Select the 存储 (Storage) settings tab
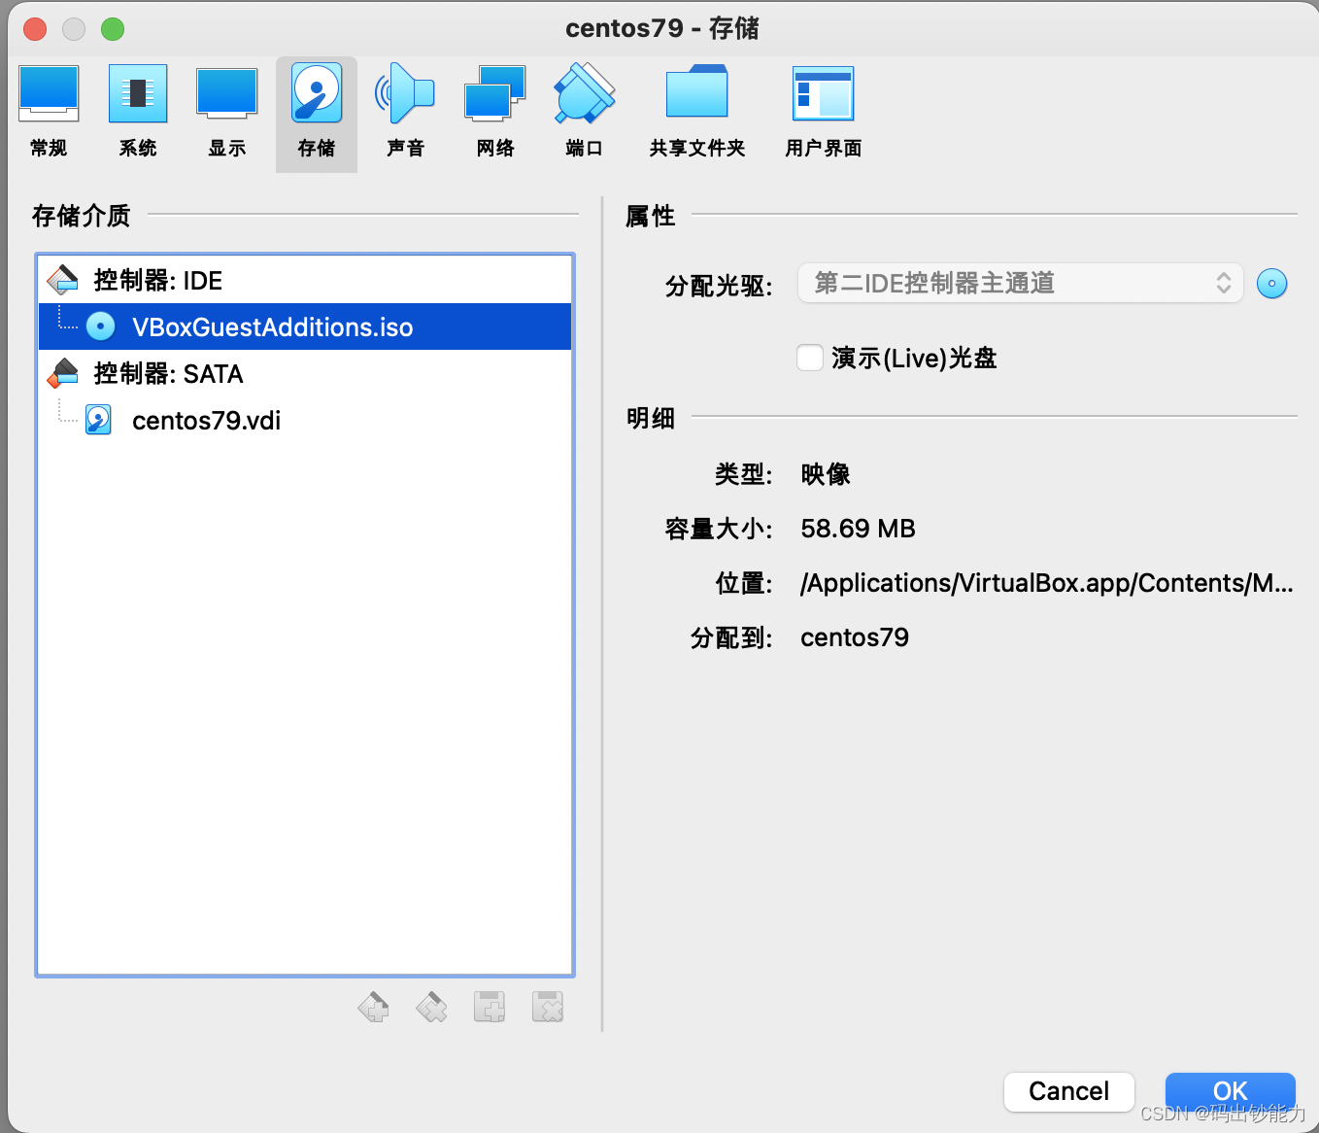1319x1133 pixels. click(317, 113)
